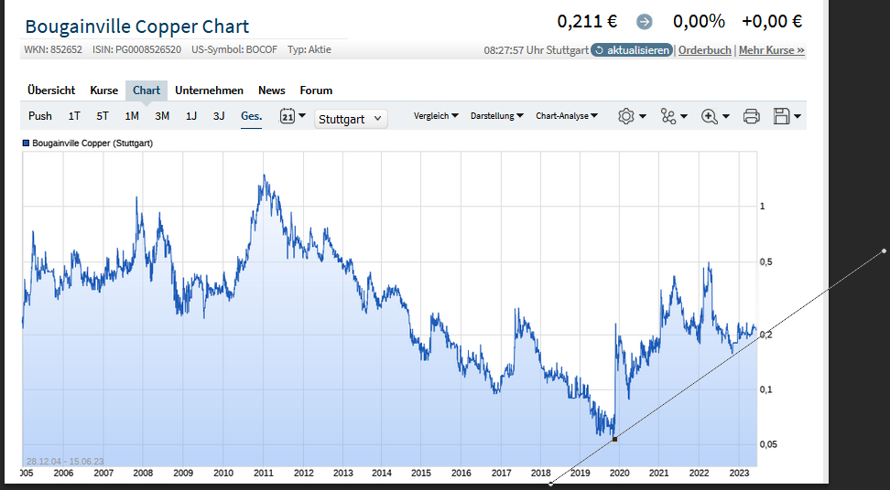Select the Chart tab

[147, 91]
